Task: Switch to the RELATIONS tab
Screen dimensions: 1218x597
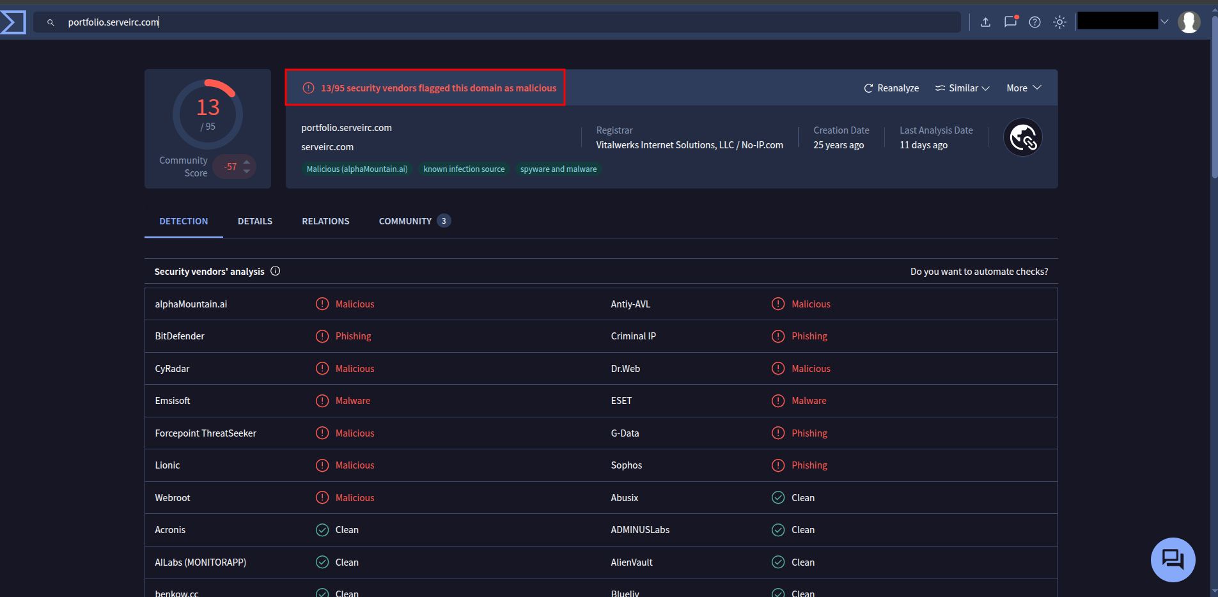Action: point(325,221)
